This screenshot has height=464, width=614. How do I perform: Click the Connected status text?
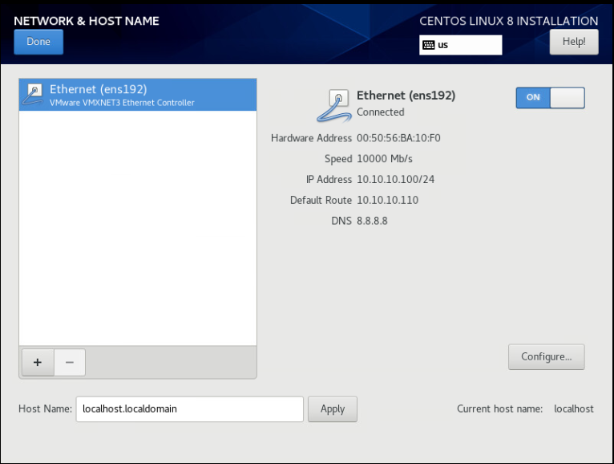tap(380, 112)
